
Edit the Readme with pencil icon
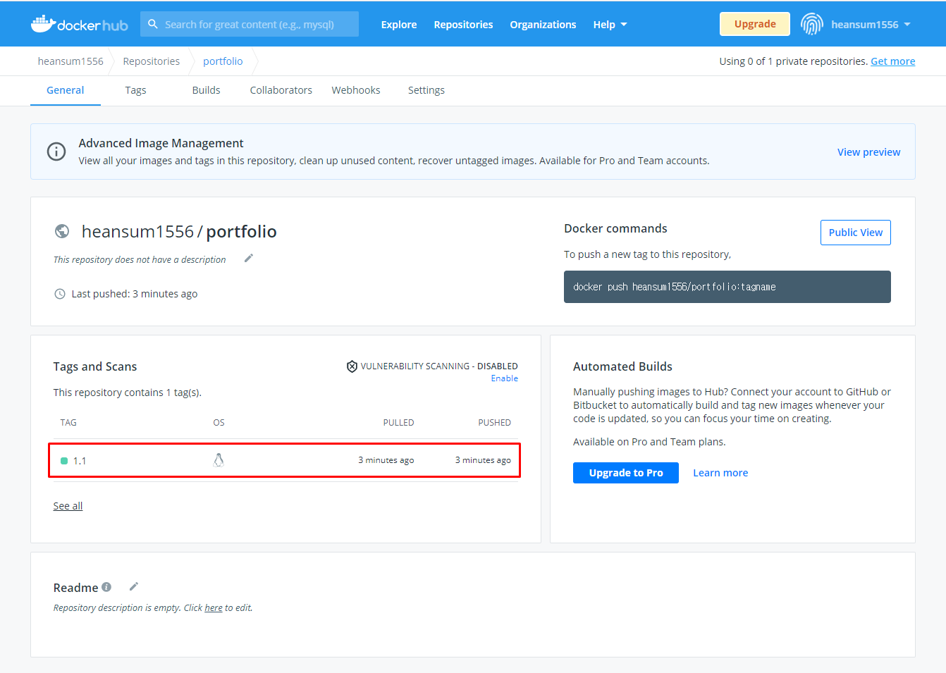click(134, 586)
